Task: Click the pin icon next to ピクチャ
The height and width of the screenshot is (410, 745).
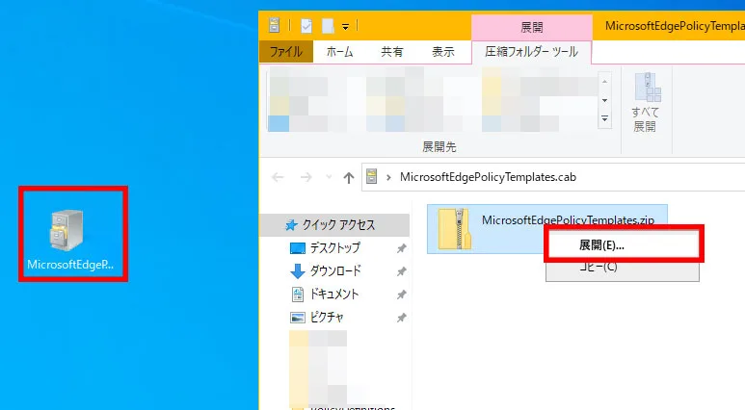Action: (x=402, y=318)
